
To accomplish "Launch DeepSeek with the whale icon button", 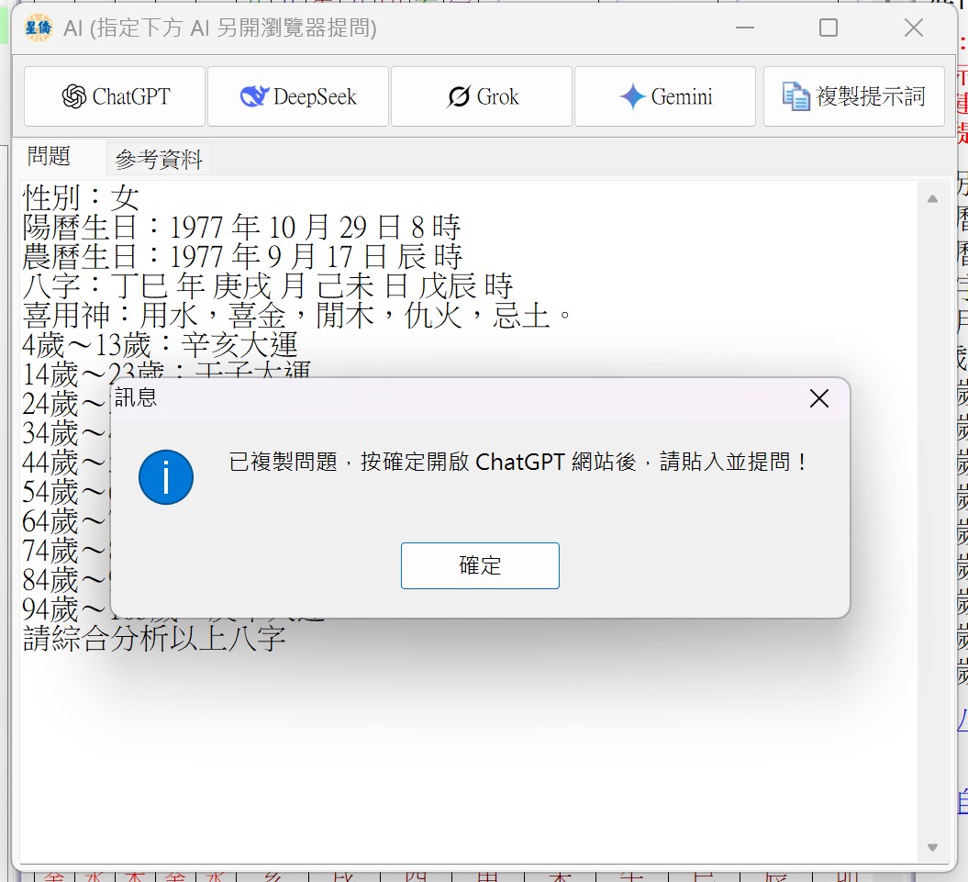I will pos(298,96).
